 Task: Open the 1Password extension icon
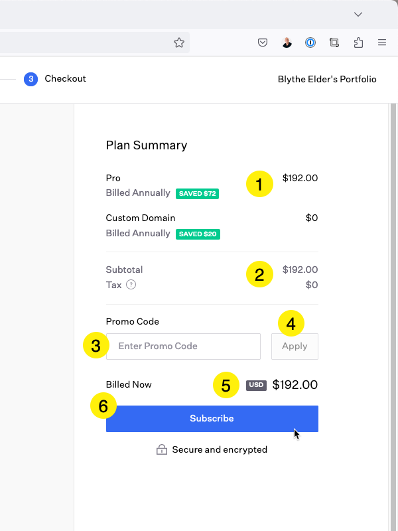(x=310, y=42)
